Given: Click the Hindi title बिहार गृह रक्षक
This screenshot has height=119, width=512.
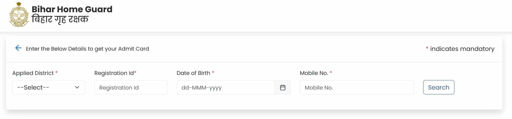Looking at the screenshot, I should [x=60, y=19].
